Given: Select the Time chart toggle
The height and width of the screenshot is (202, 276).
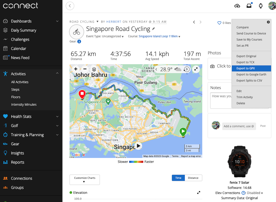Looking at the screenshot, I should point(178,178).
